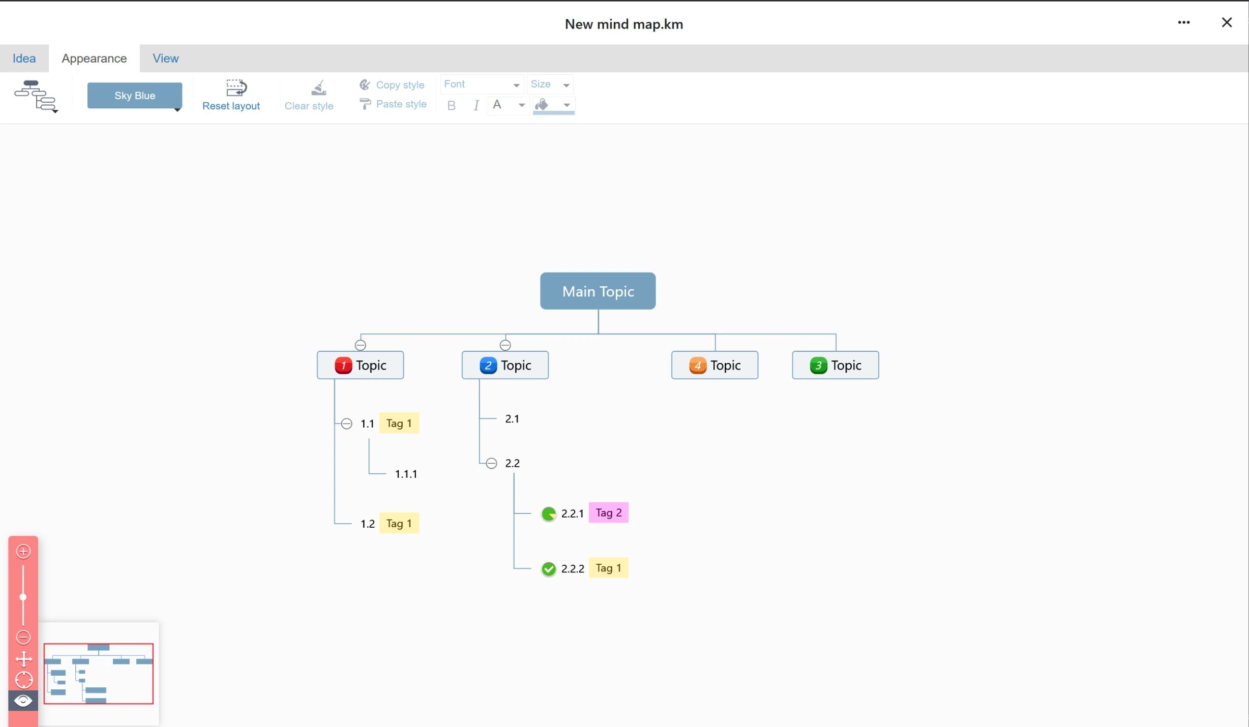Switch to the View tab

tap(166, 58)
